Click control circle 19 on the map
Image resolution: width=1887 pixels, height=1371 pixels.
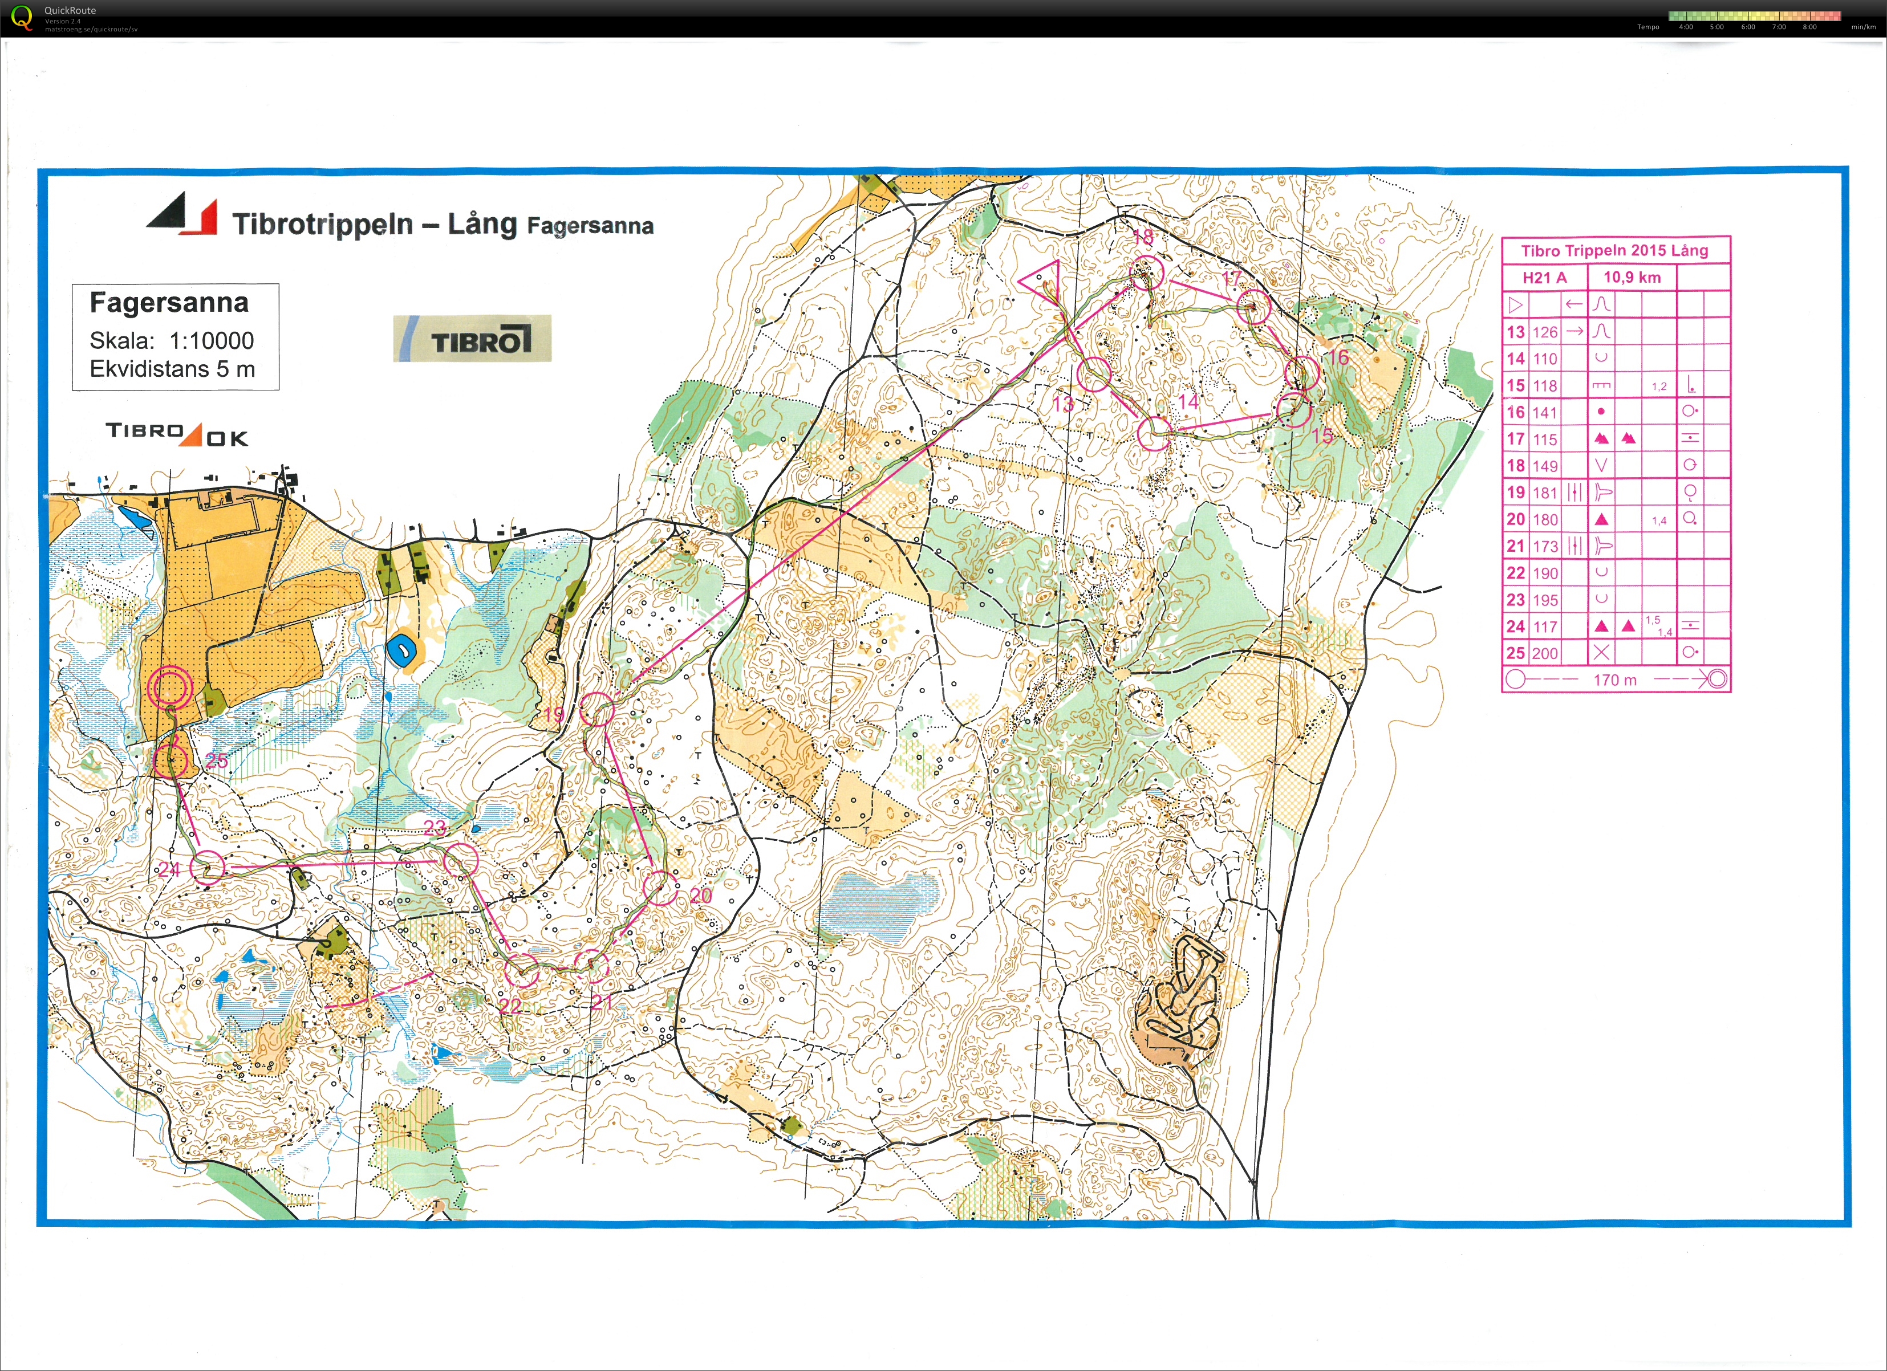click(596, 710)
